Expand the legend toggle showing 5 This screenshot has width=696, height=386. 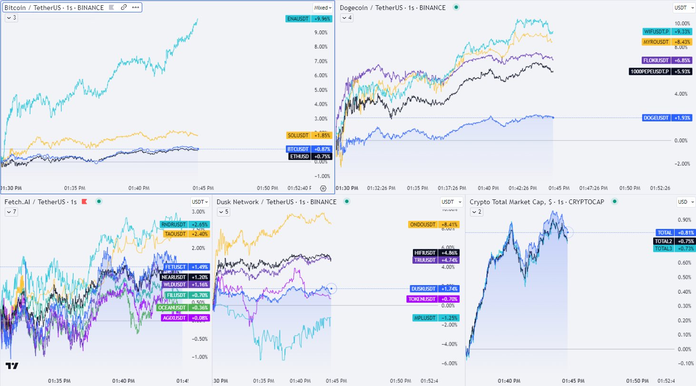pos(224,212)
